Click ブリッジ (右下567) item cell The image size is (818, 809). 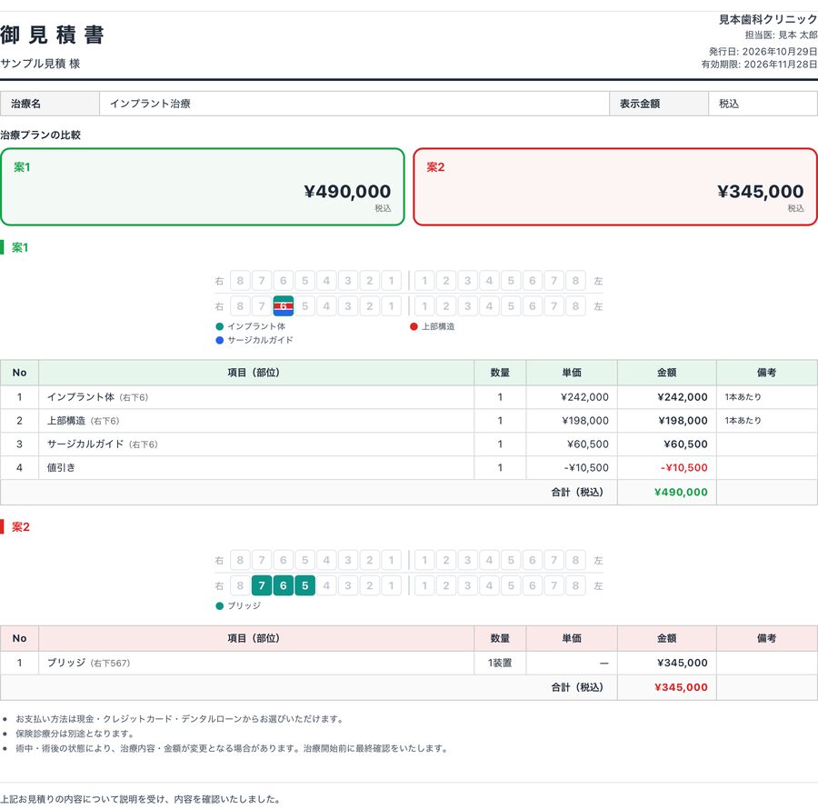coord(256,663)
